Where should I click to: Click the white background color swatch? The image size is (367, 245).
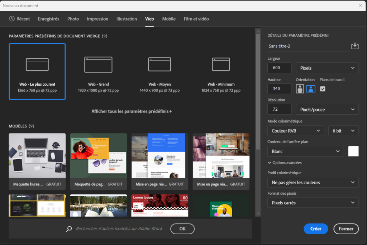point(353,151)
